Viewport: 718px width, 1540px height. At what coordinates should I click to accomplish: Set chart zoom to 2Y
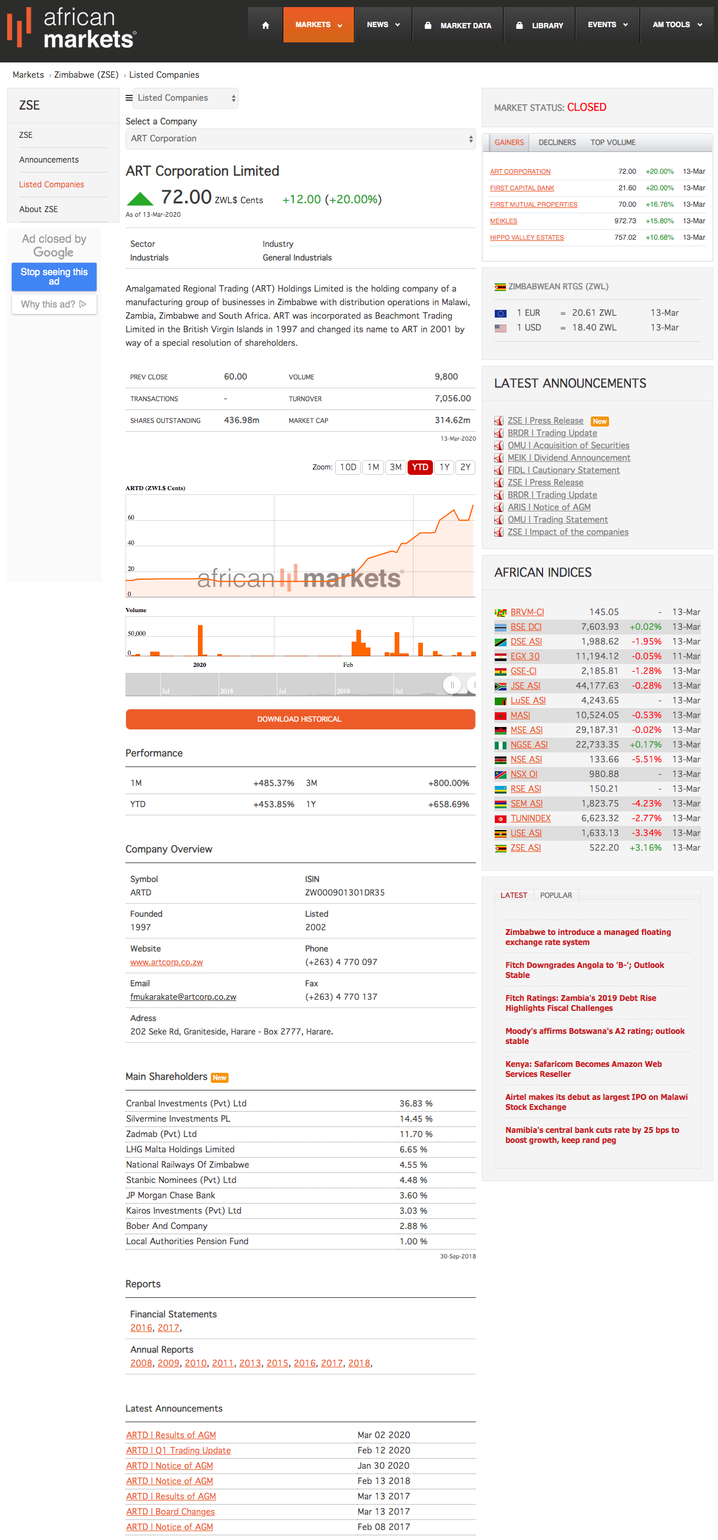(x=465, y=468)
